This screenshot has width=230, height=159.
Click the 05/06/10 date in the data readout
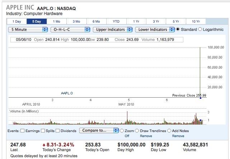(24, 39)
